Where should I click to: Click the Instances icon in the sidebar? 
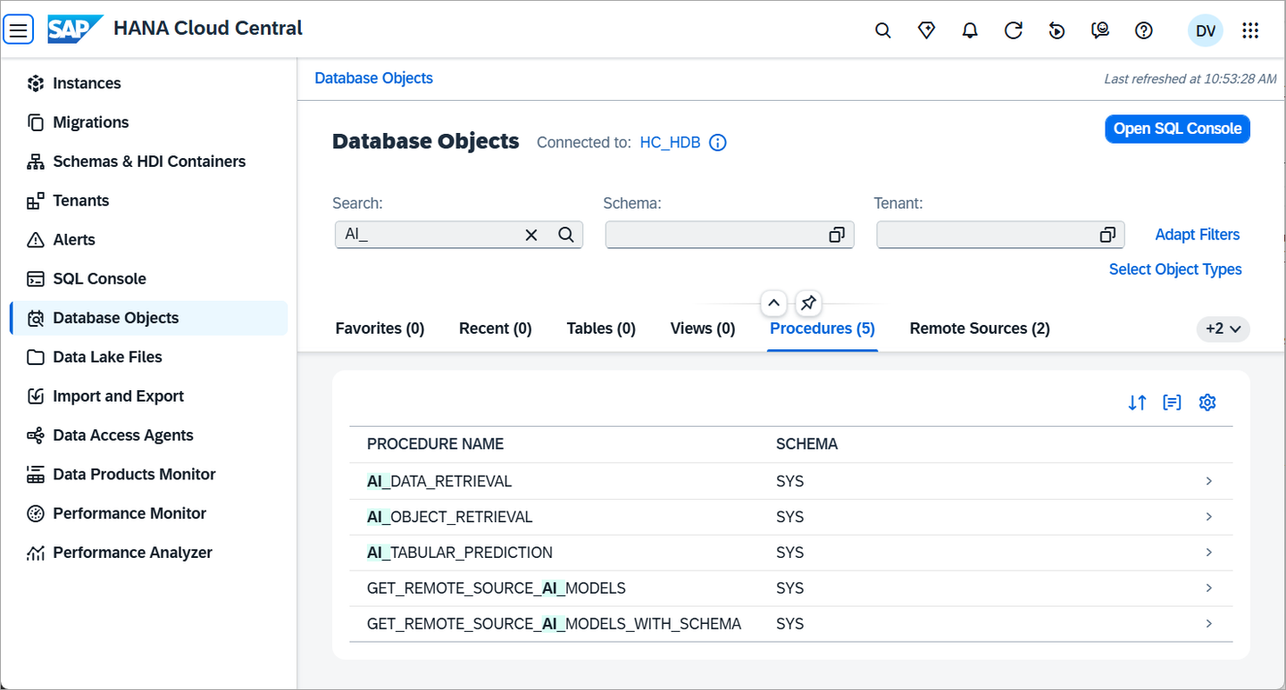pyautogui.click(x=36, y=83)
